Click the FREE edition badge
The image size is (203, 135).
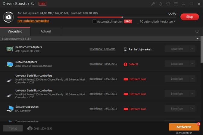tap(42, 4)
